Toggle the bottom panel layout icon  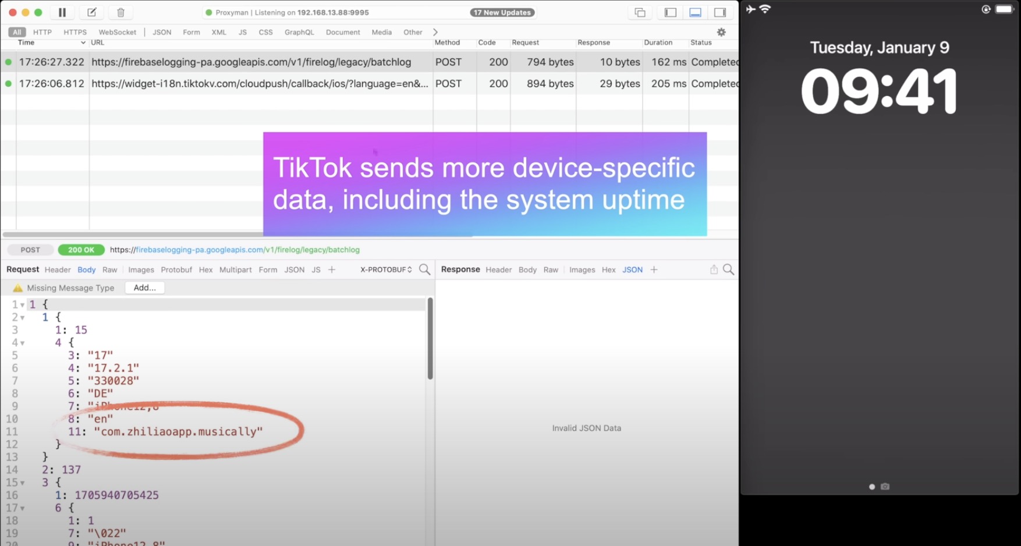(695, 13)
